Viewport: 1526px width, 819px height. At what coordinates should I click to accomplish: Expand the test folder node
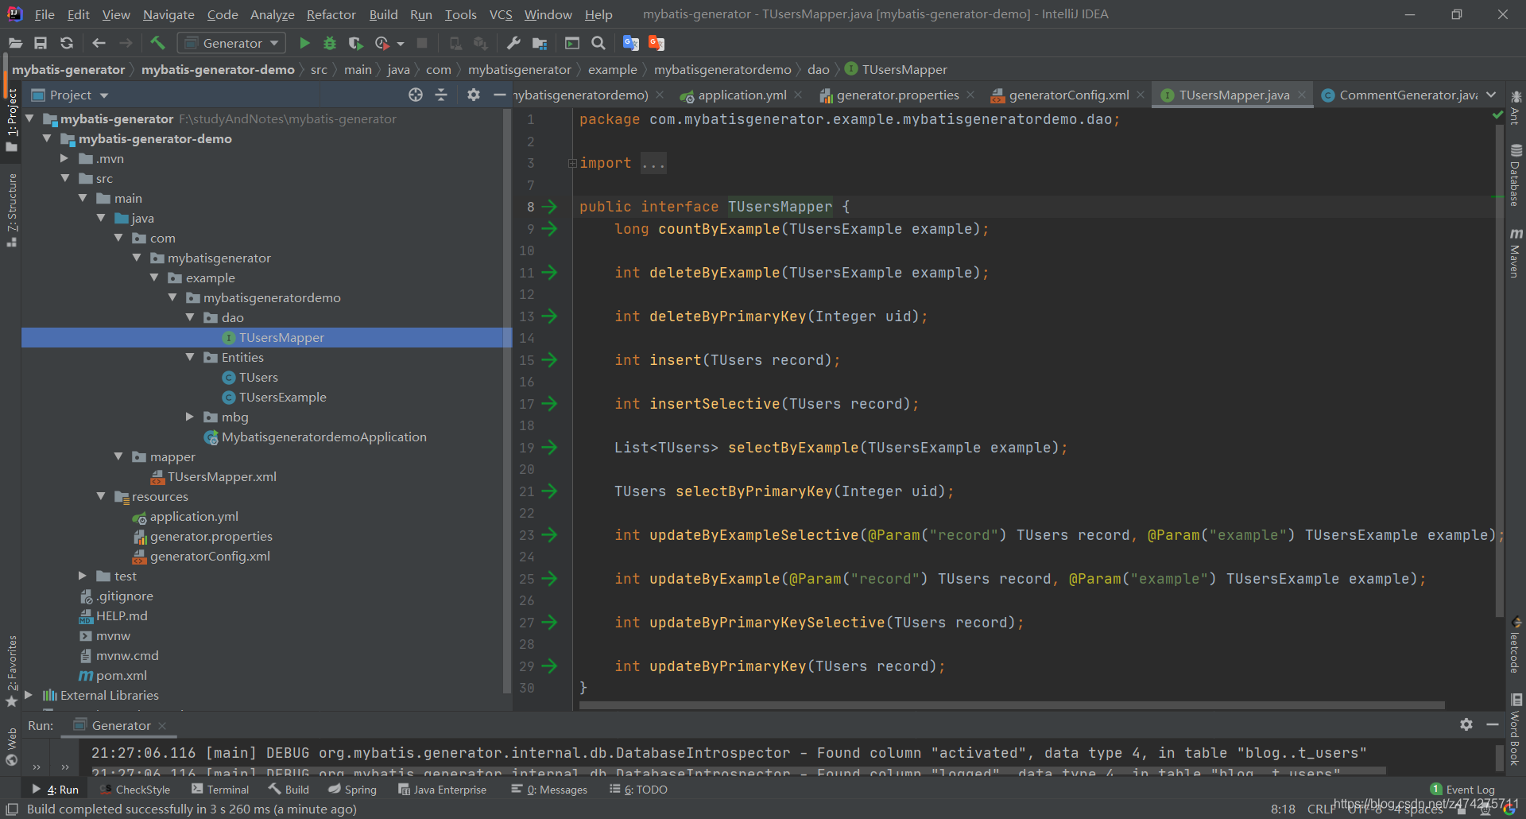click(83, 576)
